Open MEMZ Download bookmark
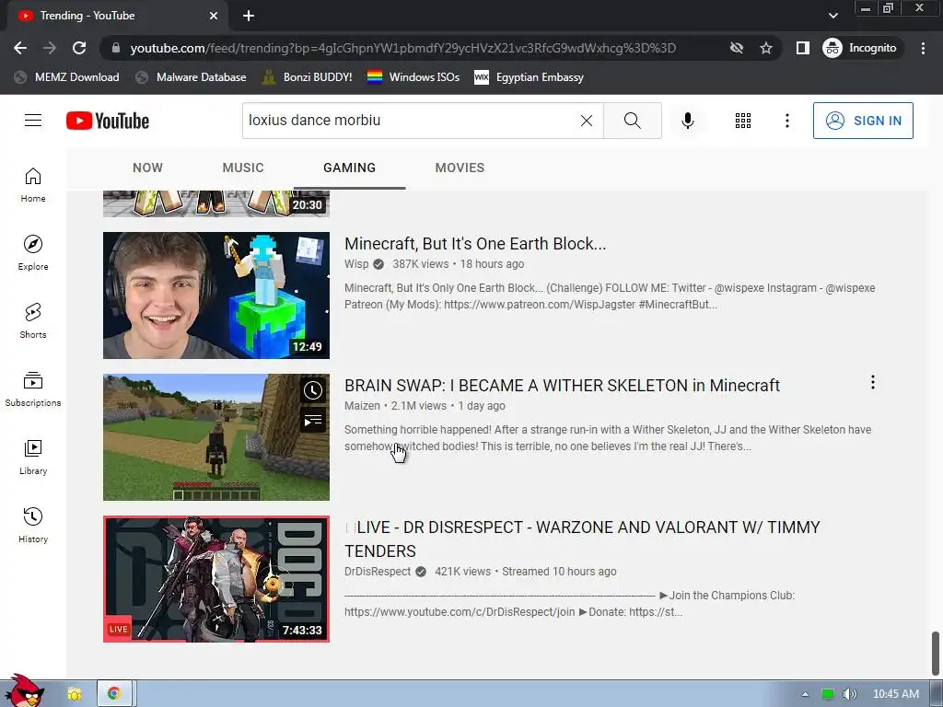The width and height of the screenshot is (943, 707). (66, 77)
